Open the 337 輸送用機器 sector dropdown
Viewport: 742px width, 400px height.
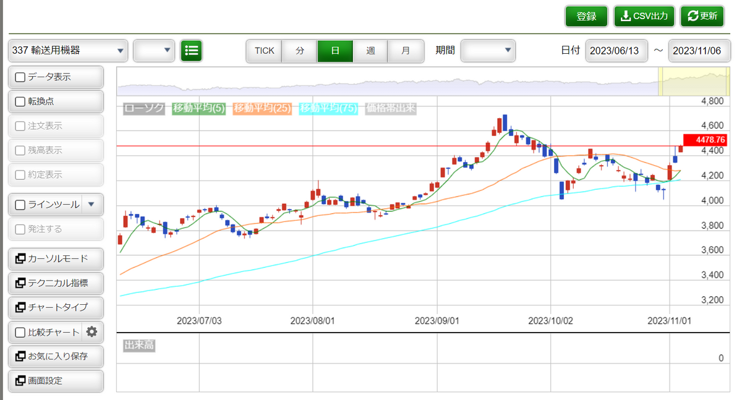coord(68,51)
